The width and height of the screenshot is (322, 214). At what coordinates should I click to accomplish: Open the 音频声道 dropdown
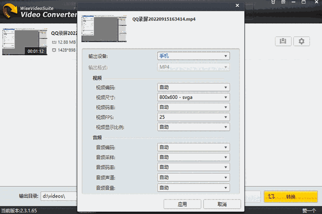(x=194, y=177)
